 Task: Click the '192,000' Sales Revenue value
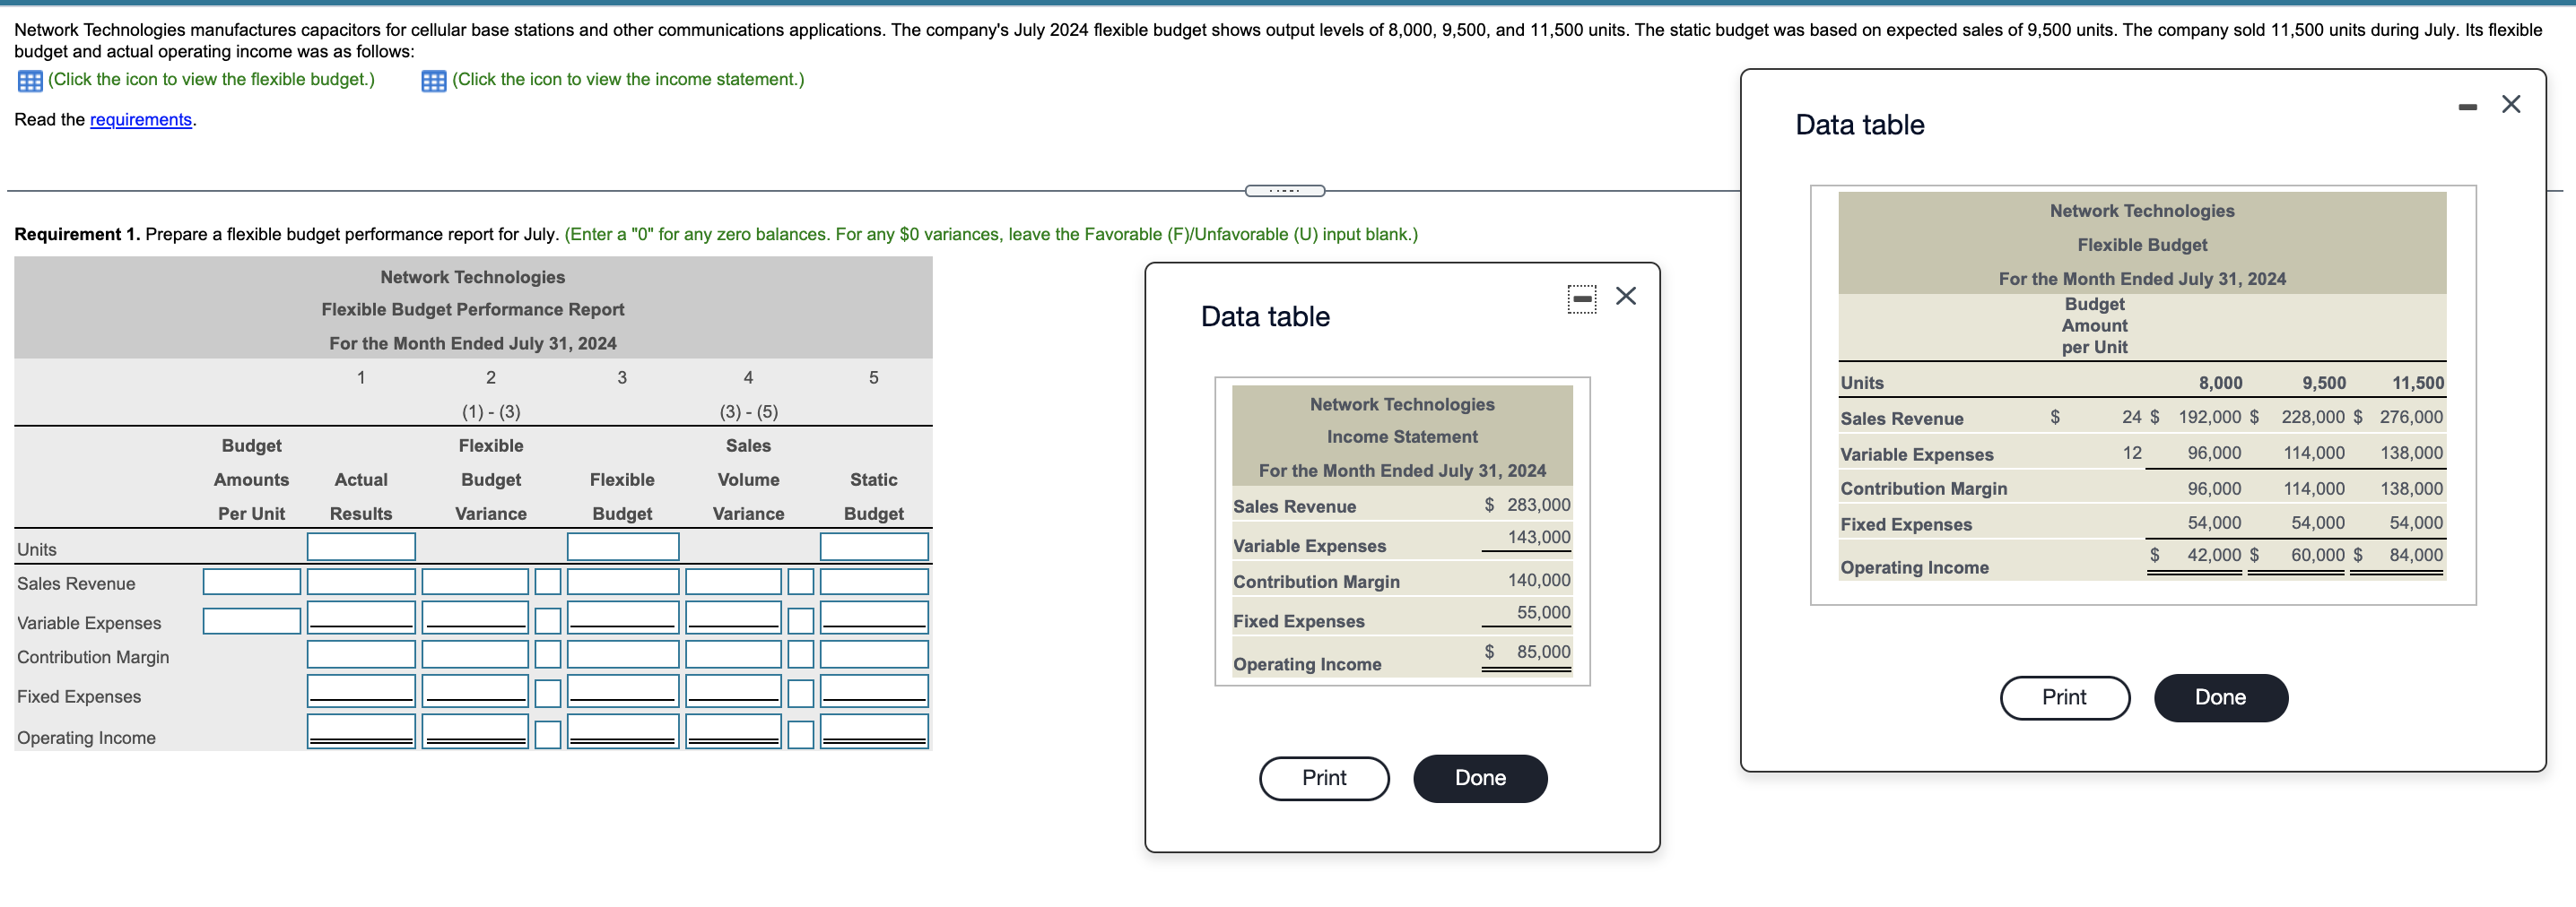click(2210, 418)
